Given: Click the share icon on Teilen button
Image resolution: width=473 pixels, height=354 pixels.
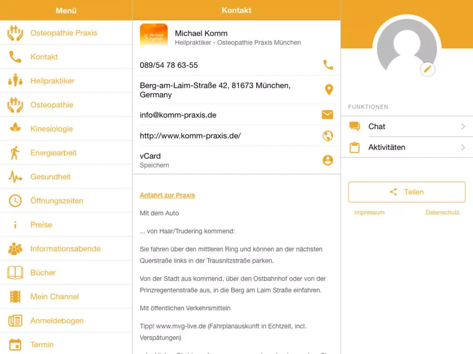Looking at the screenshot, I should (x=393, y=192).
